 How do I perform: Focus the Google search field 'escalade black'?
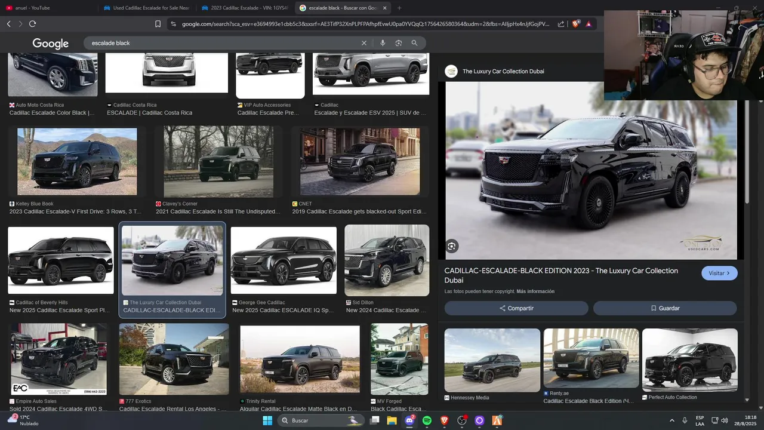[x=224, y=43]
